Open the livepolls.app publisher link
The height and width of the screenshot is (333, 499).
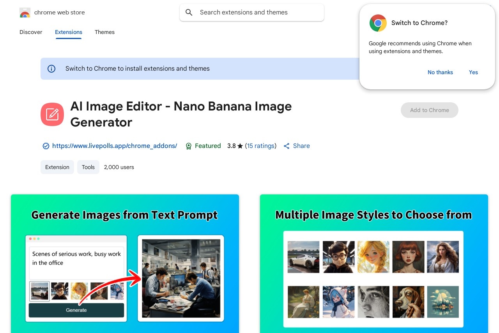pyautogui.click(x=115, y=146)
